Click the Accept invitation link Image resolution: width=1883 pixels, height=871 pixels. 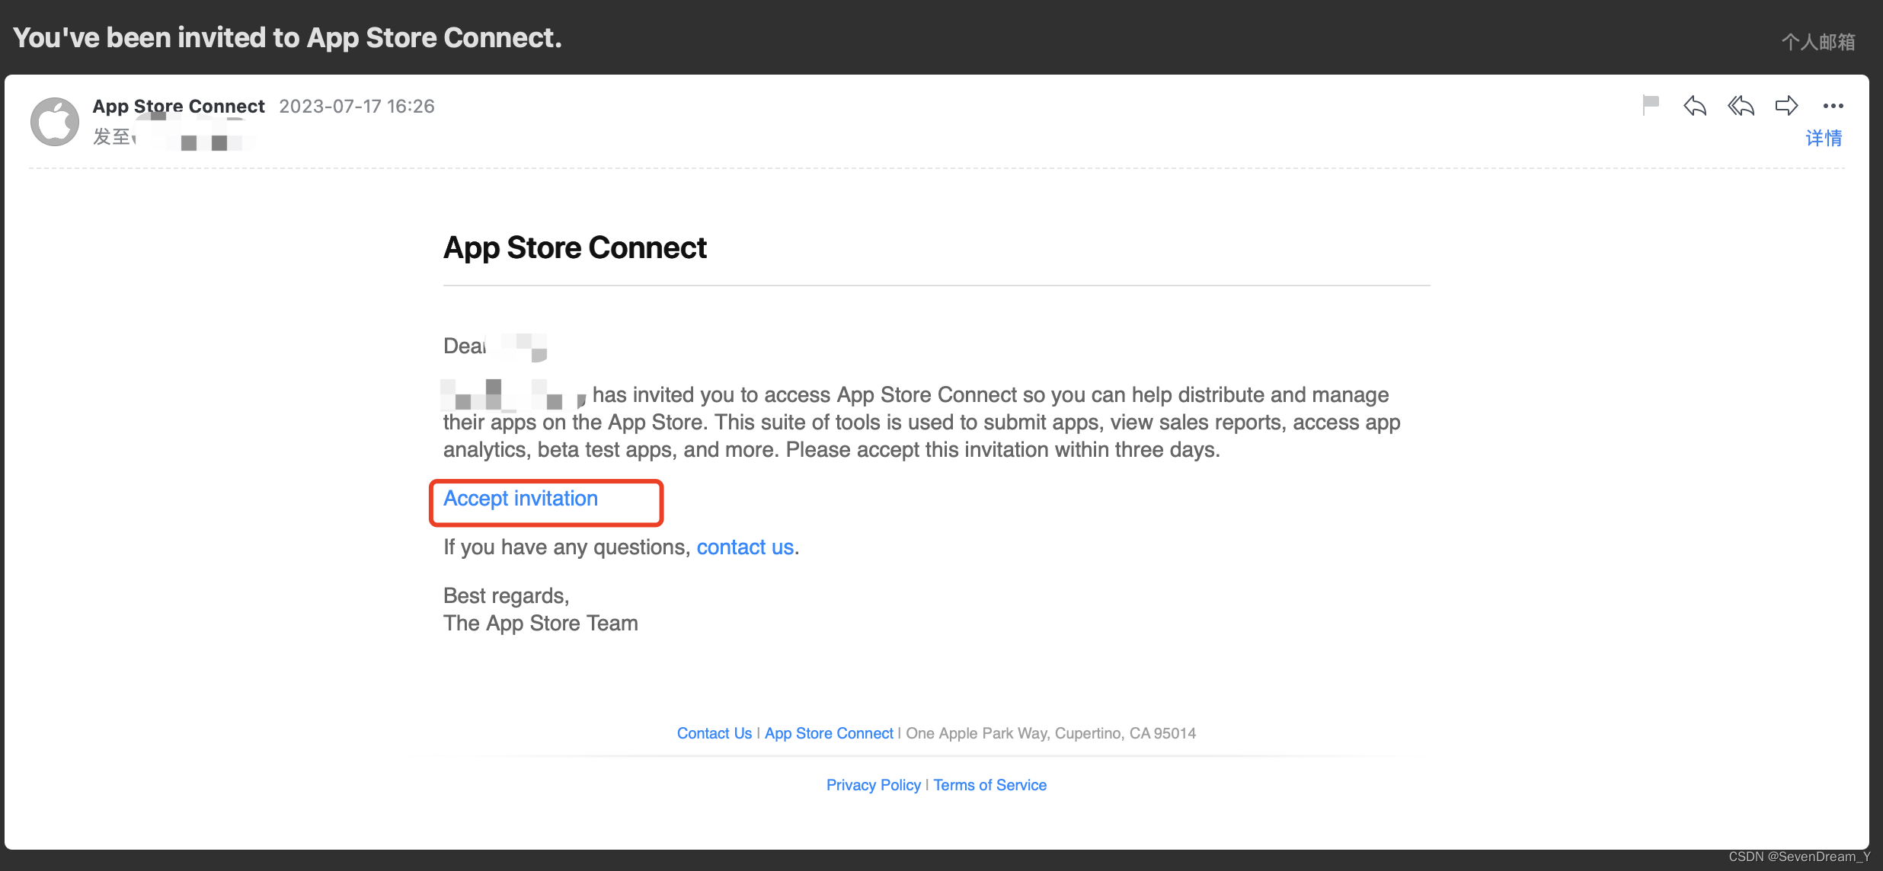[520, 499]
